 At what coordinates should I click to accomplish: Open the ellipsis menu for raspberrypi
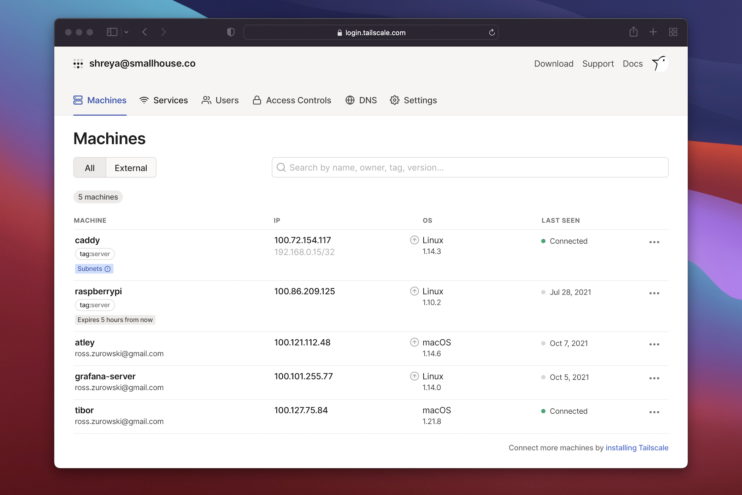coord(654,293)
